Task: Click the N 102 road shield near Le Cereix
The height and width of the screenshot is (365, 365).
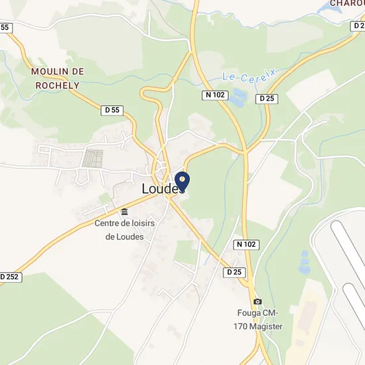Action: point(215,95)
